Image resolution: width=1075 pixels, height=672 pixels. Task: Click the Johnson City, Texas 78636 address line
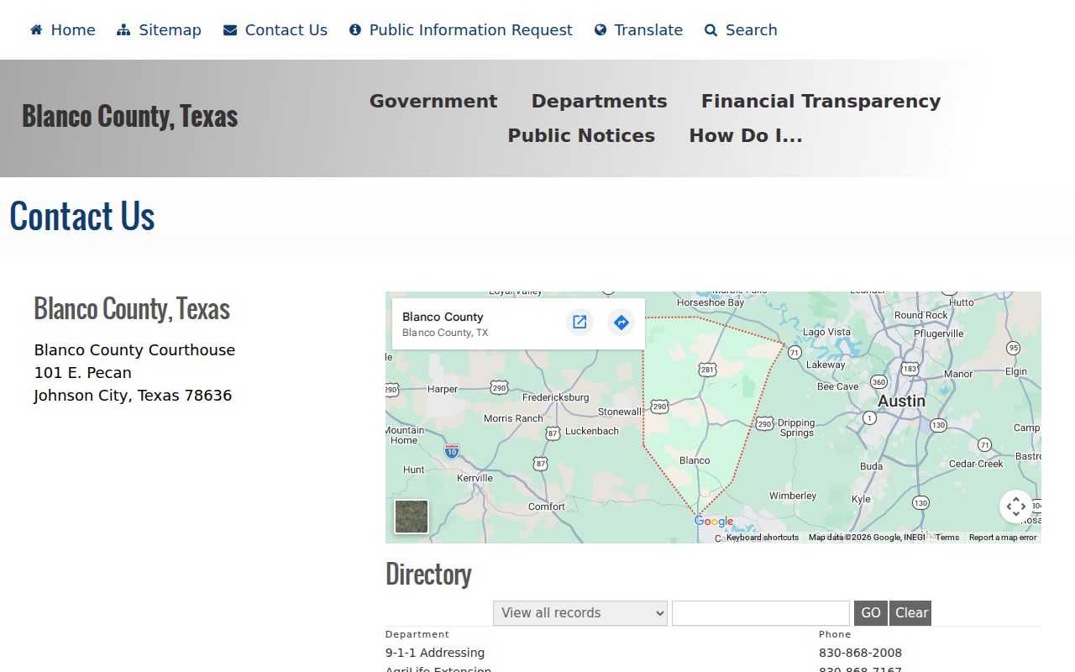click(133, 396)
